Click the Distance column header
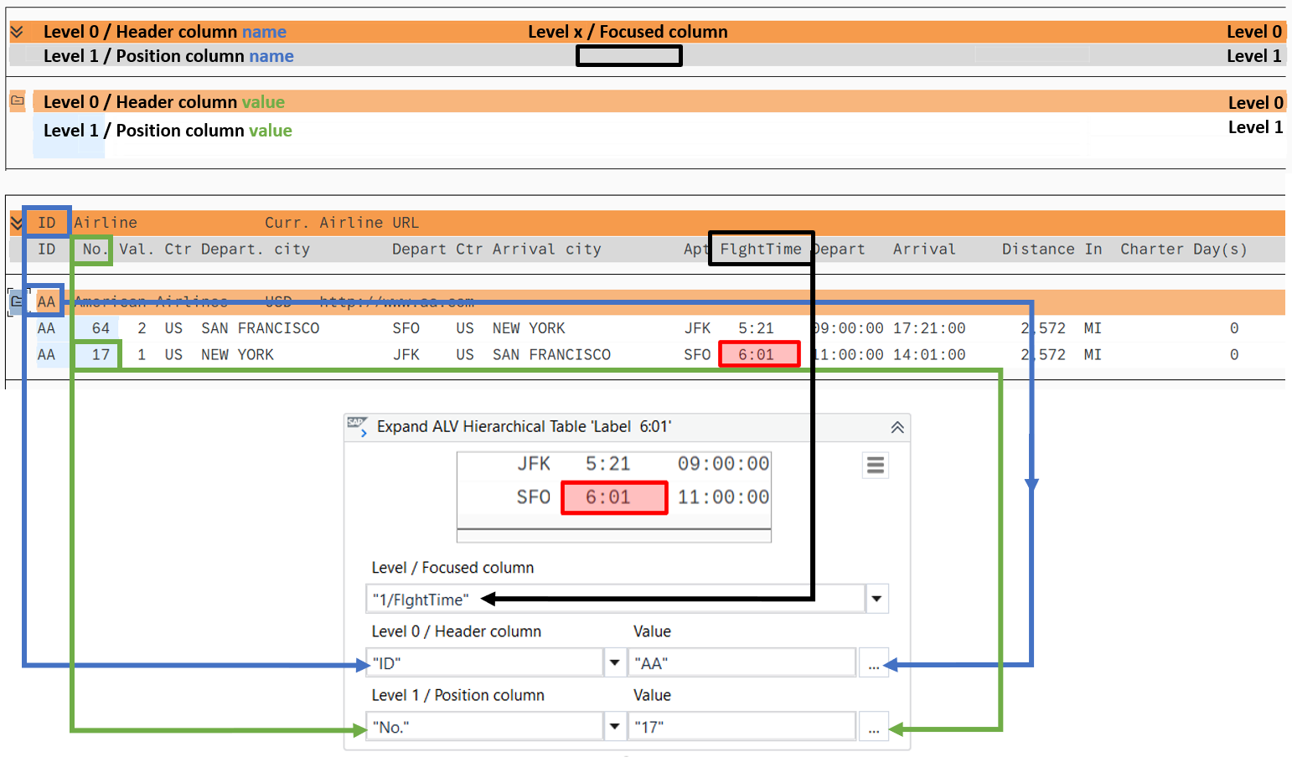 coord(1038,249)
